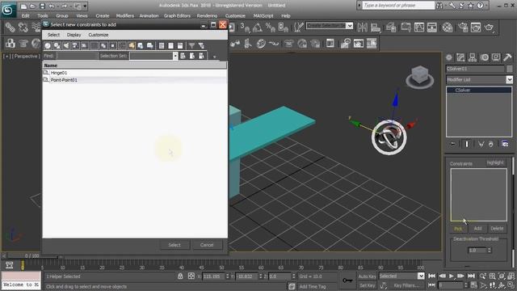The height and width of the screenshot is (291, 517).
Task: Click the Align tool icon
Action: [x=376, y=27]
